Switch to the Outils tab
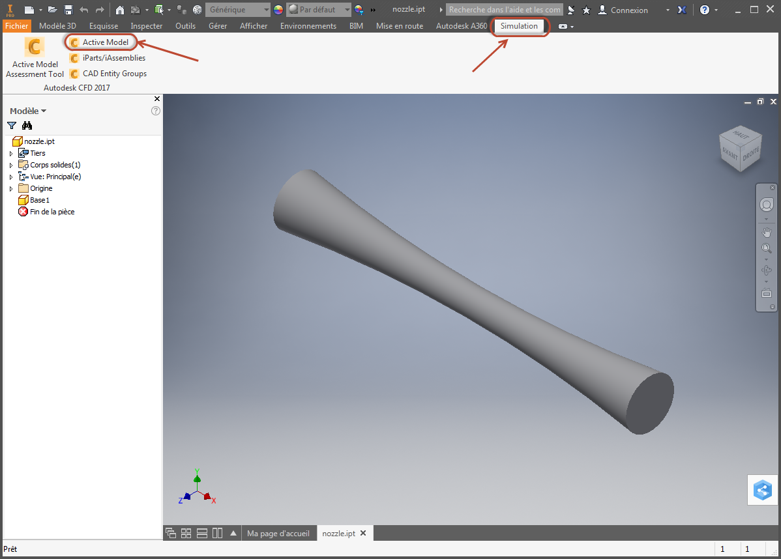Image resolution: width=781 pixels, height=559 pixels. pyautogui.click(x=185, y=26)
